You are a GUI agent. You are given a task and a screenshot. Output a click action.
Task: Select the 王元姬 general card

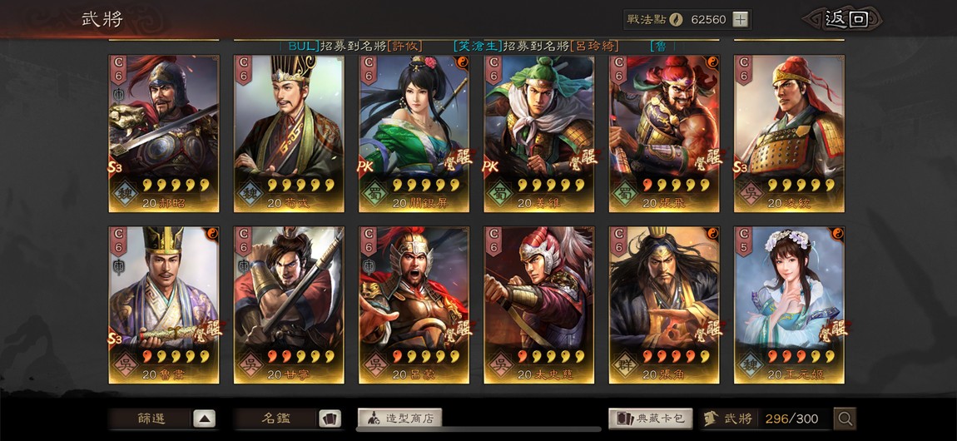pyautogui.click(x=789, y=305)
